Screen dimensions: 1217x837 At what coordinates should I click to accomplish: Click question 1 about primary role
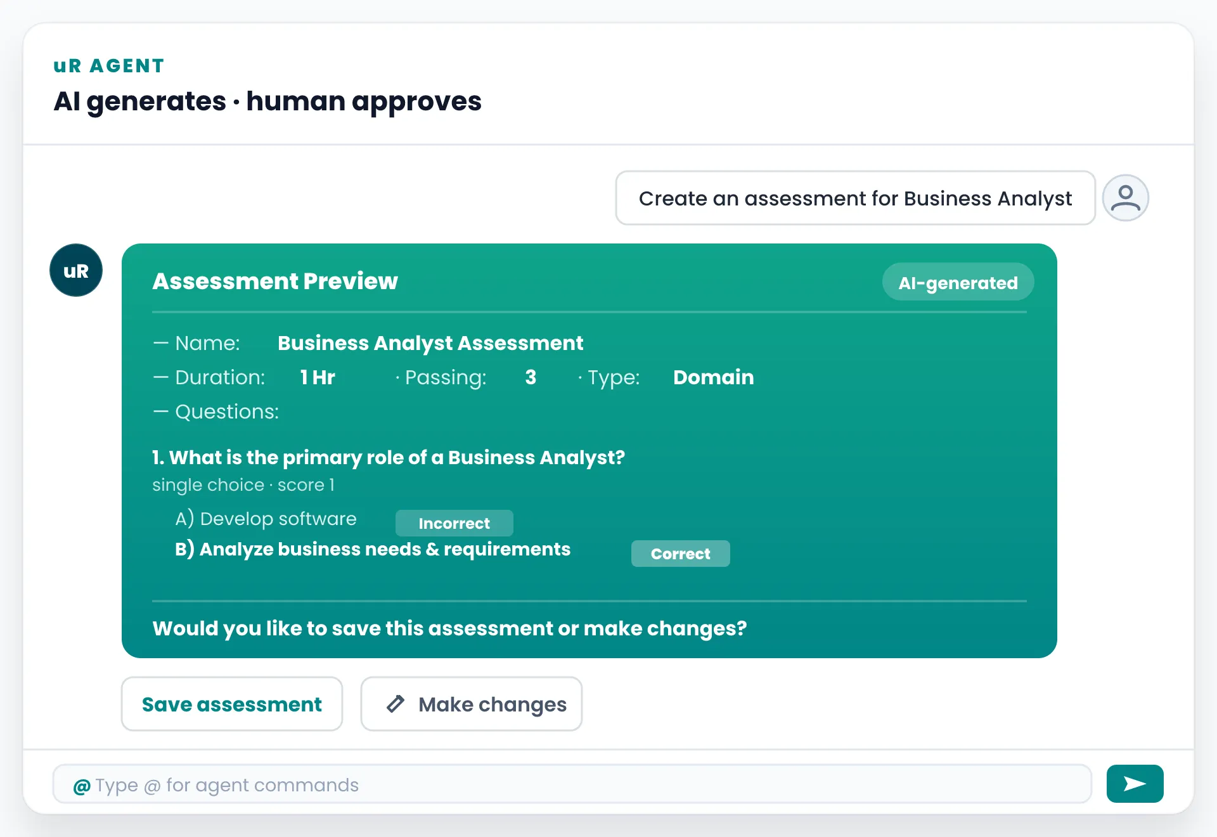click(x=389, y=457)
